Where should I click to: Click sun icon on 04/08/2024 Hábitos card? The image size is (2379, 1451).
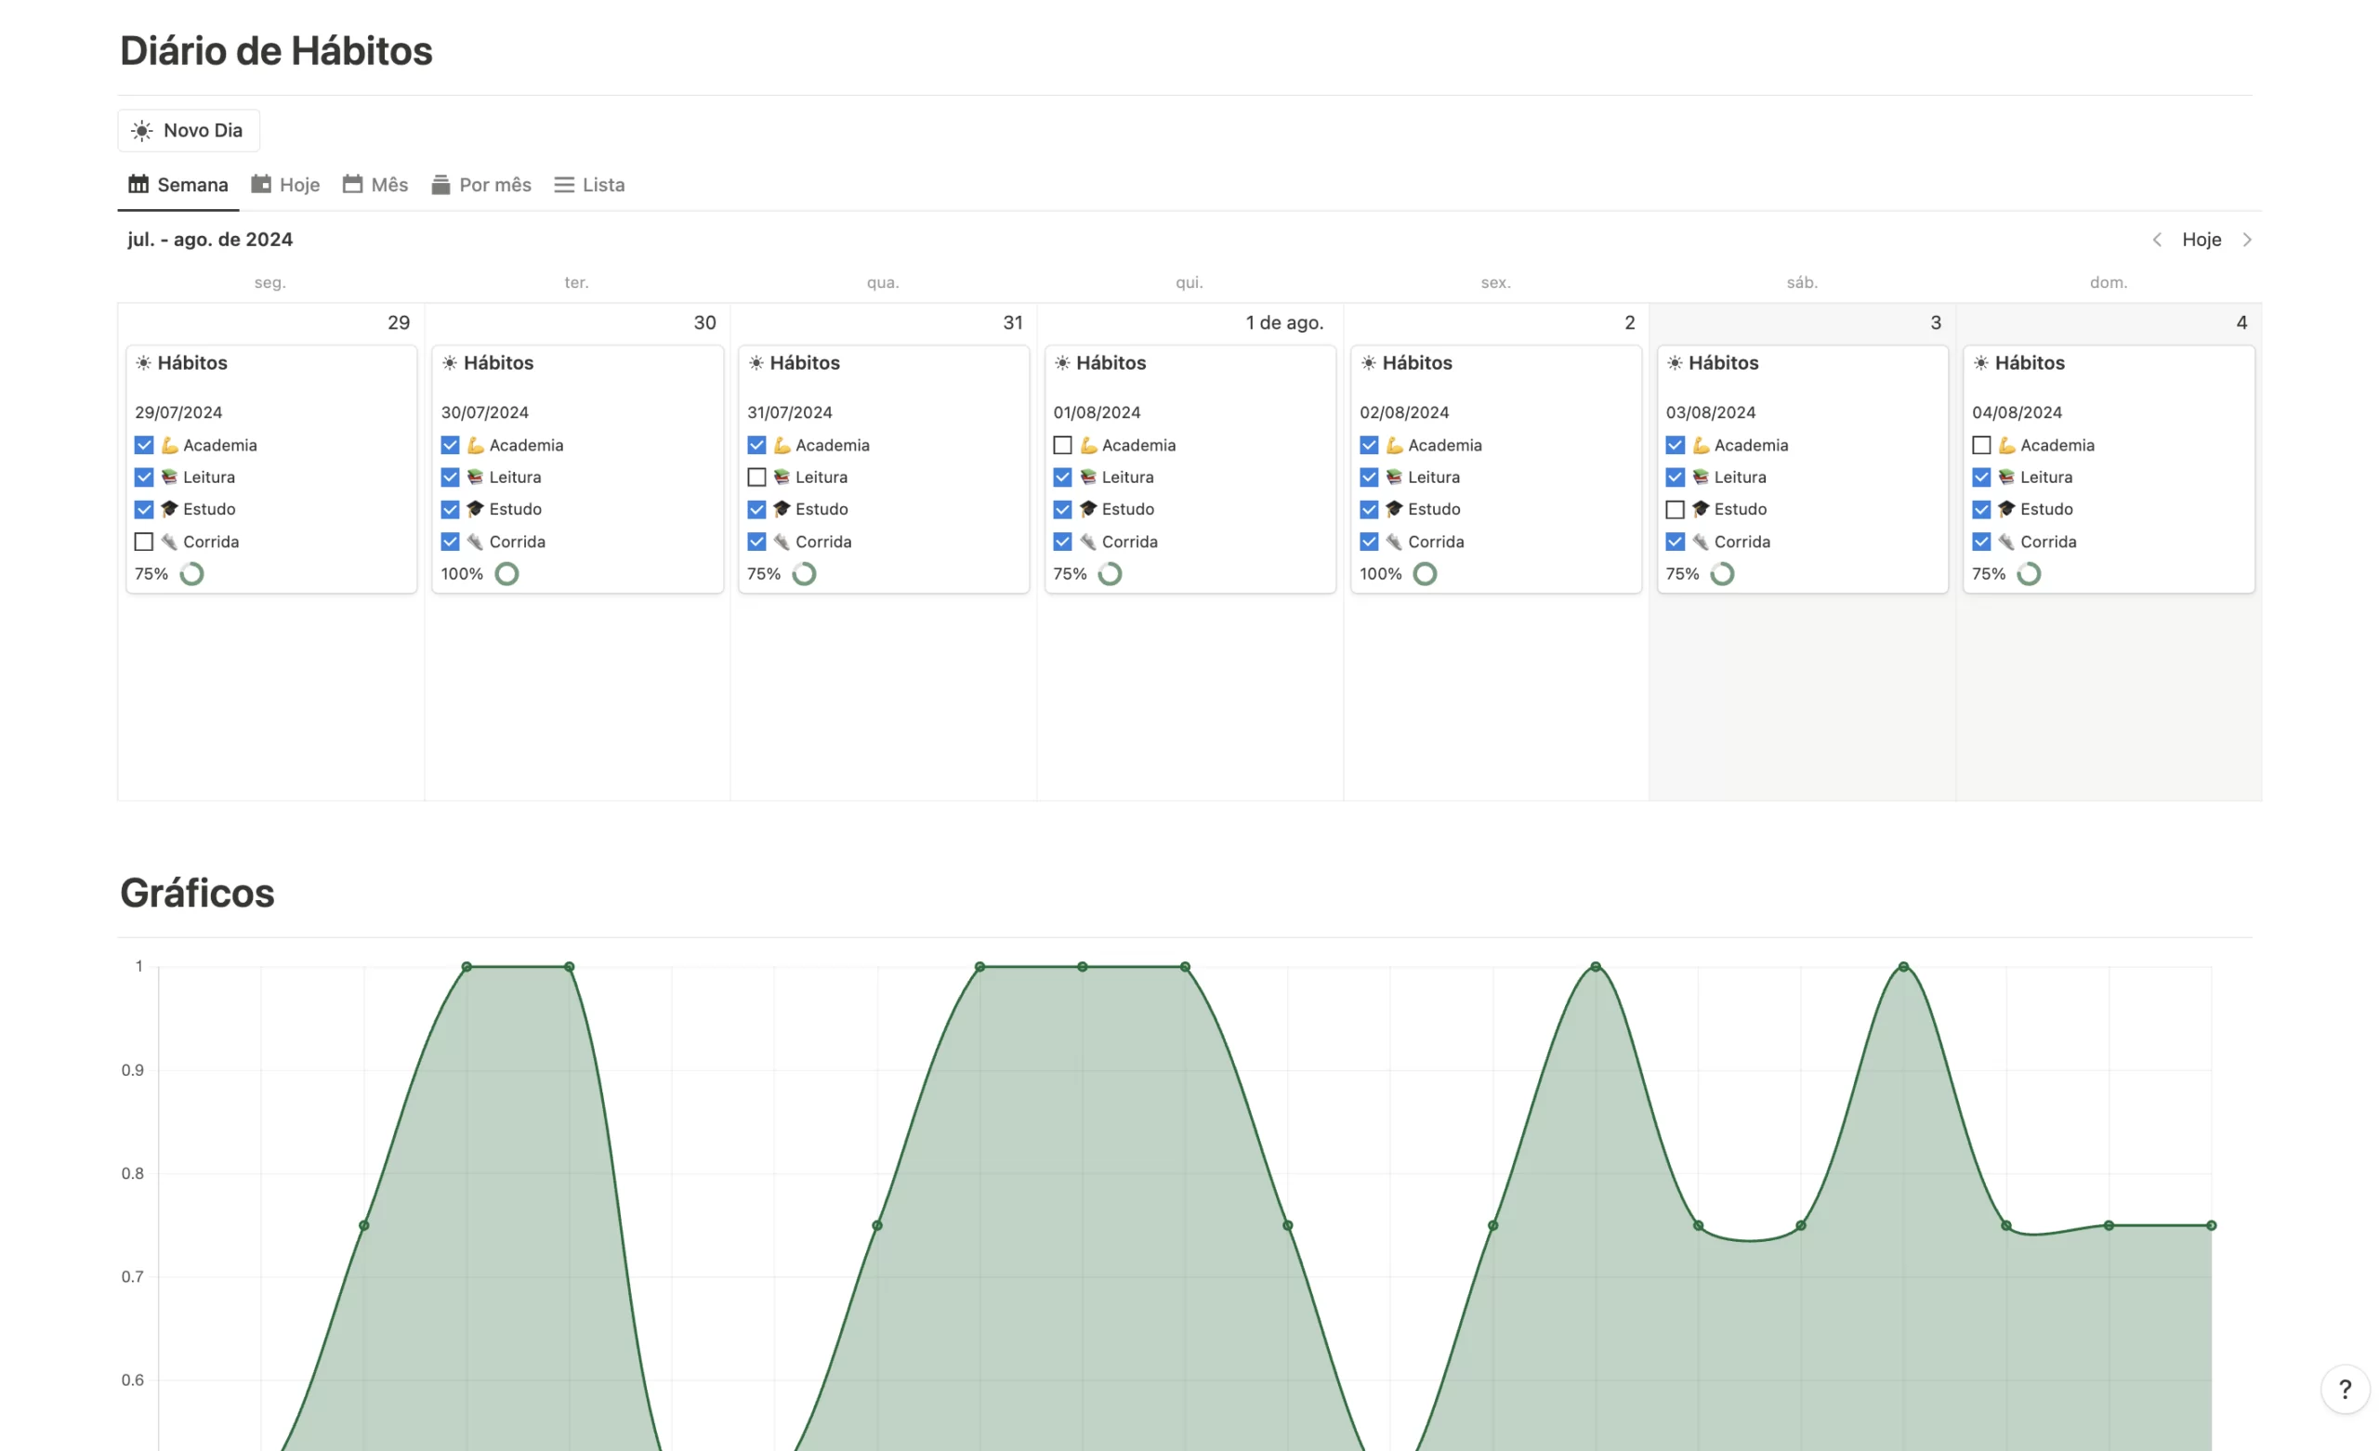[1980, 363]
